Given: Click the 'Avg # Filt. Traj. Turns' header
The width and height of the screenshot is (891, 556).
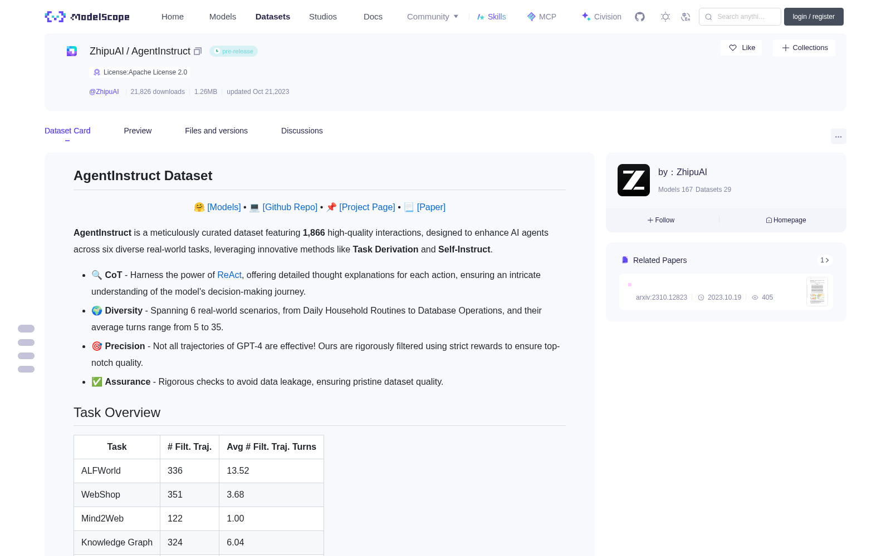Looking at the screenshot, I should tap(271, 447).
